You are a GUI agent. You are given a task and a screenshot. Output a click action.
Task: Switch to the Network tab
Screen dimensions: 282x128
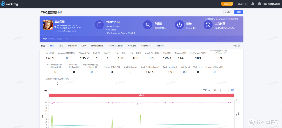(x=132, y=46)
